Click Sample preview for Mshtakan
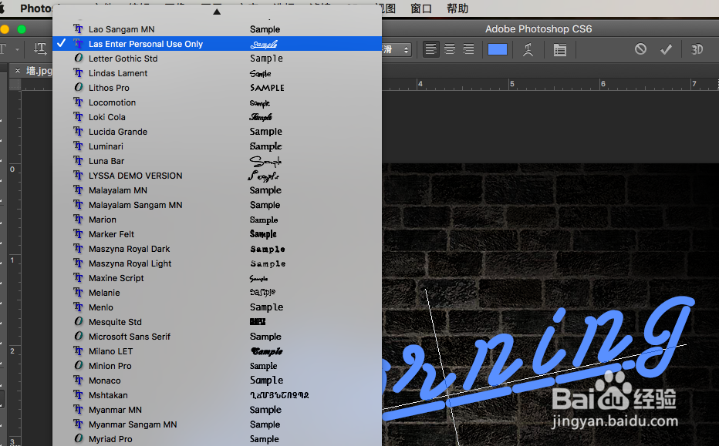The image size is (719, 446). pyautogui.click(x=279, y=395)
